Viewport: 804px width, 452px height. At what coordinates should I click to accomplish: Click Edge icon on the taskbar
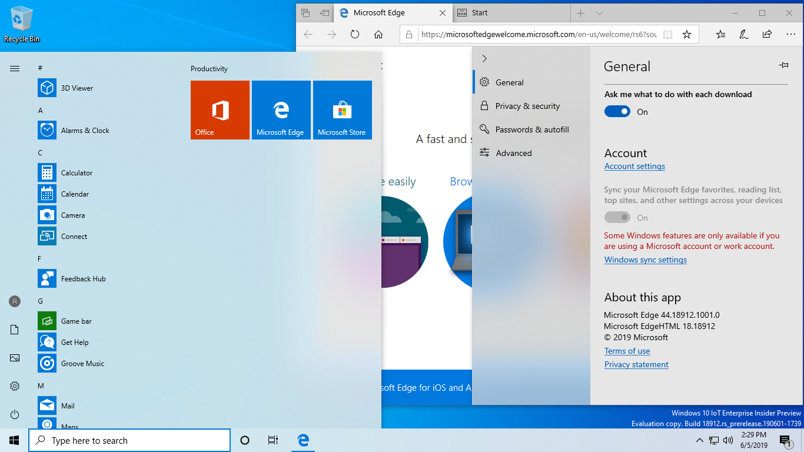click(x=303, y=440)
